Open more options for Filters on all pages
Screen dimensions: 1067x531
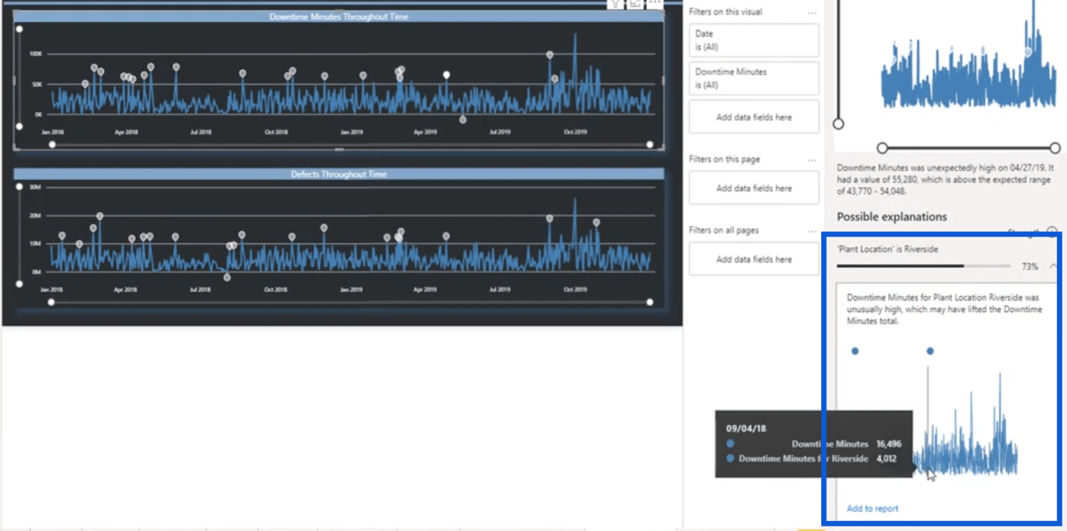coord(812,231)
